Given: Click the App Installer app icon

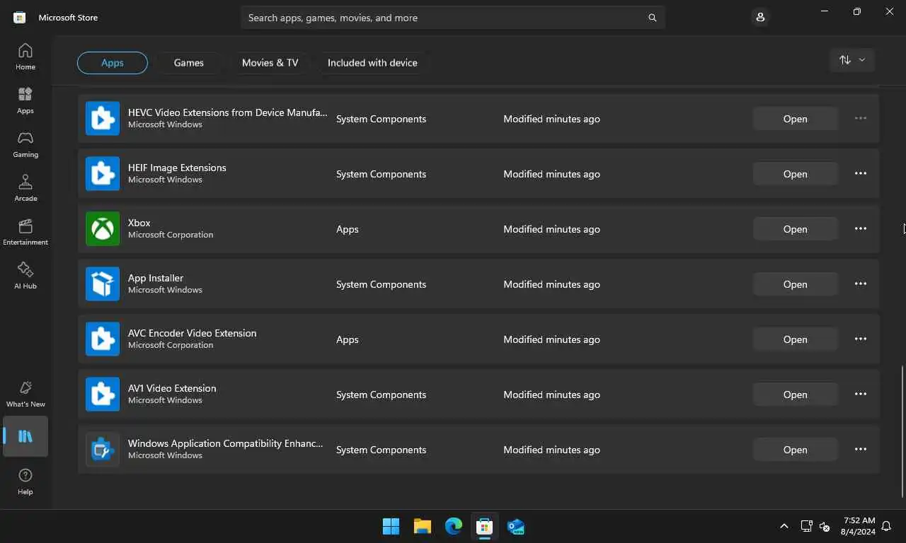Looking at the screenshot, I should click(x=103, y=284).
